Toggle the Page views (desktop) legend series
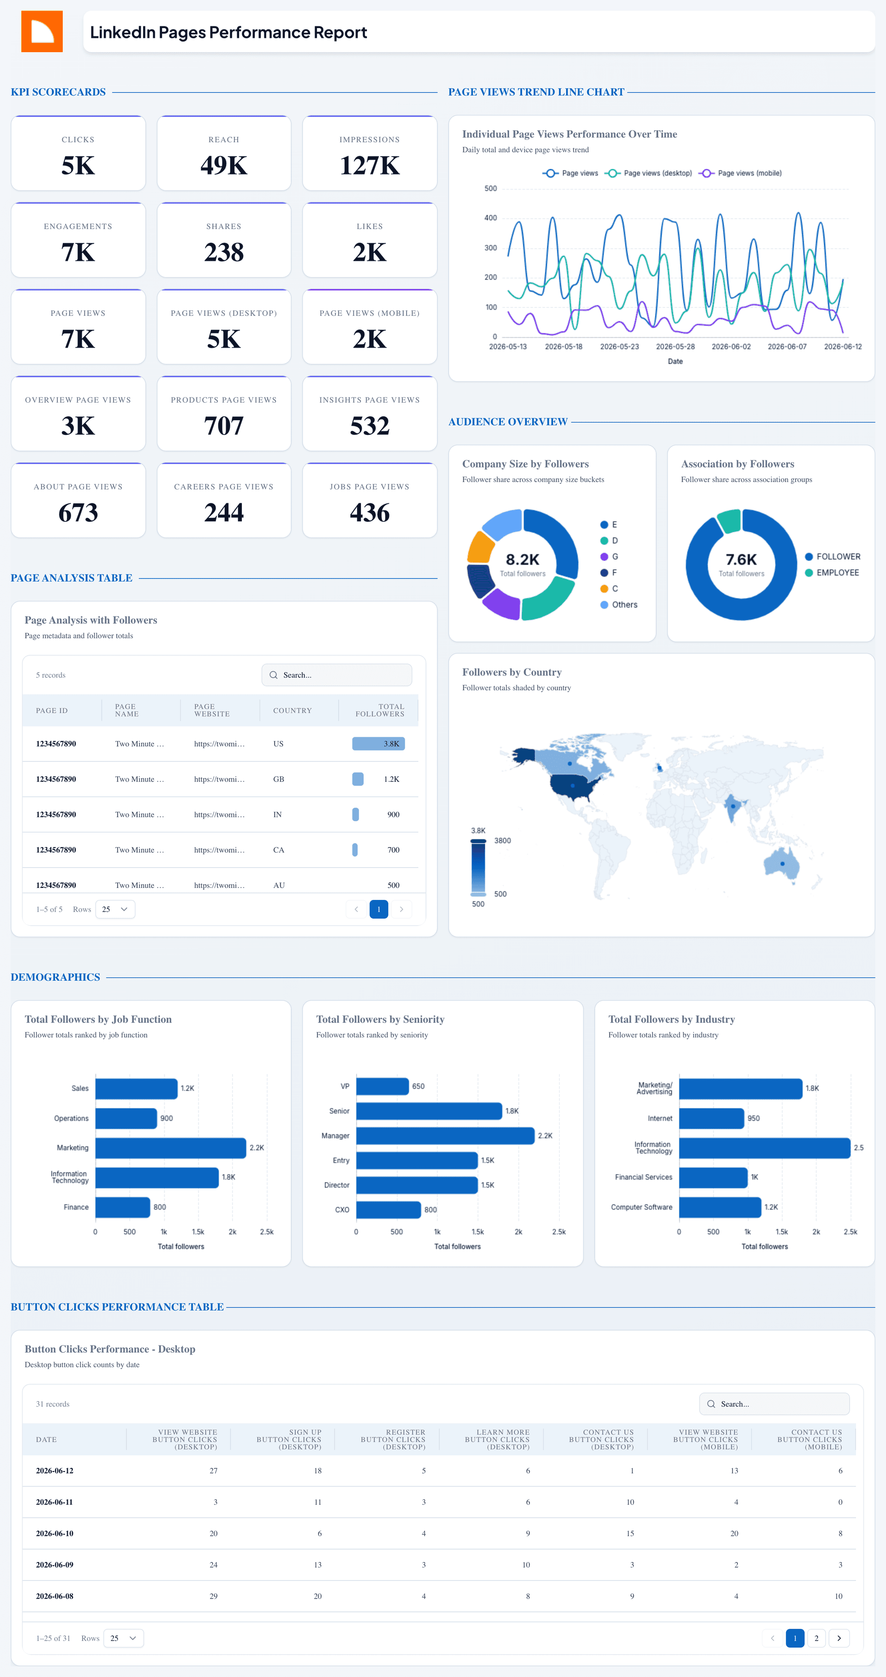The image size is (886, 1677). tap(648, 173)
